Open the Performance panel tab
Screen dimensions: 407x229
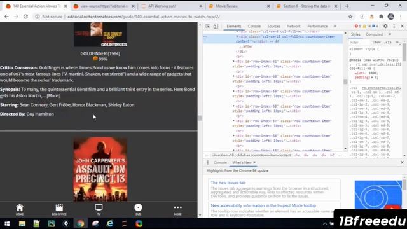[317, 26]
